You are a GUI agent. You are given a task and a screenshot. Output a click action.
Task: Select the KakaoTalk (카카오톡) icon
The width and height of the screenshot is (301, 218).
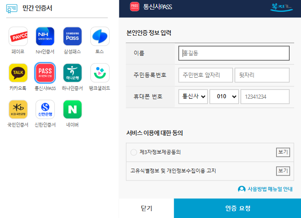coord(18,73)
